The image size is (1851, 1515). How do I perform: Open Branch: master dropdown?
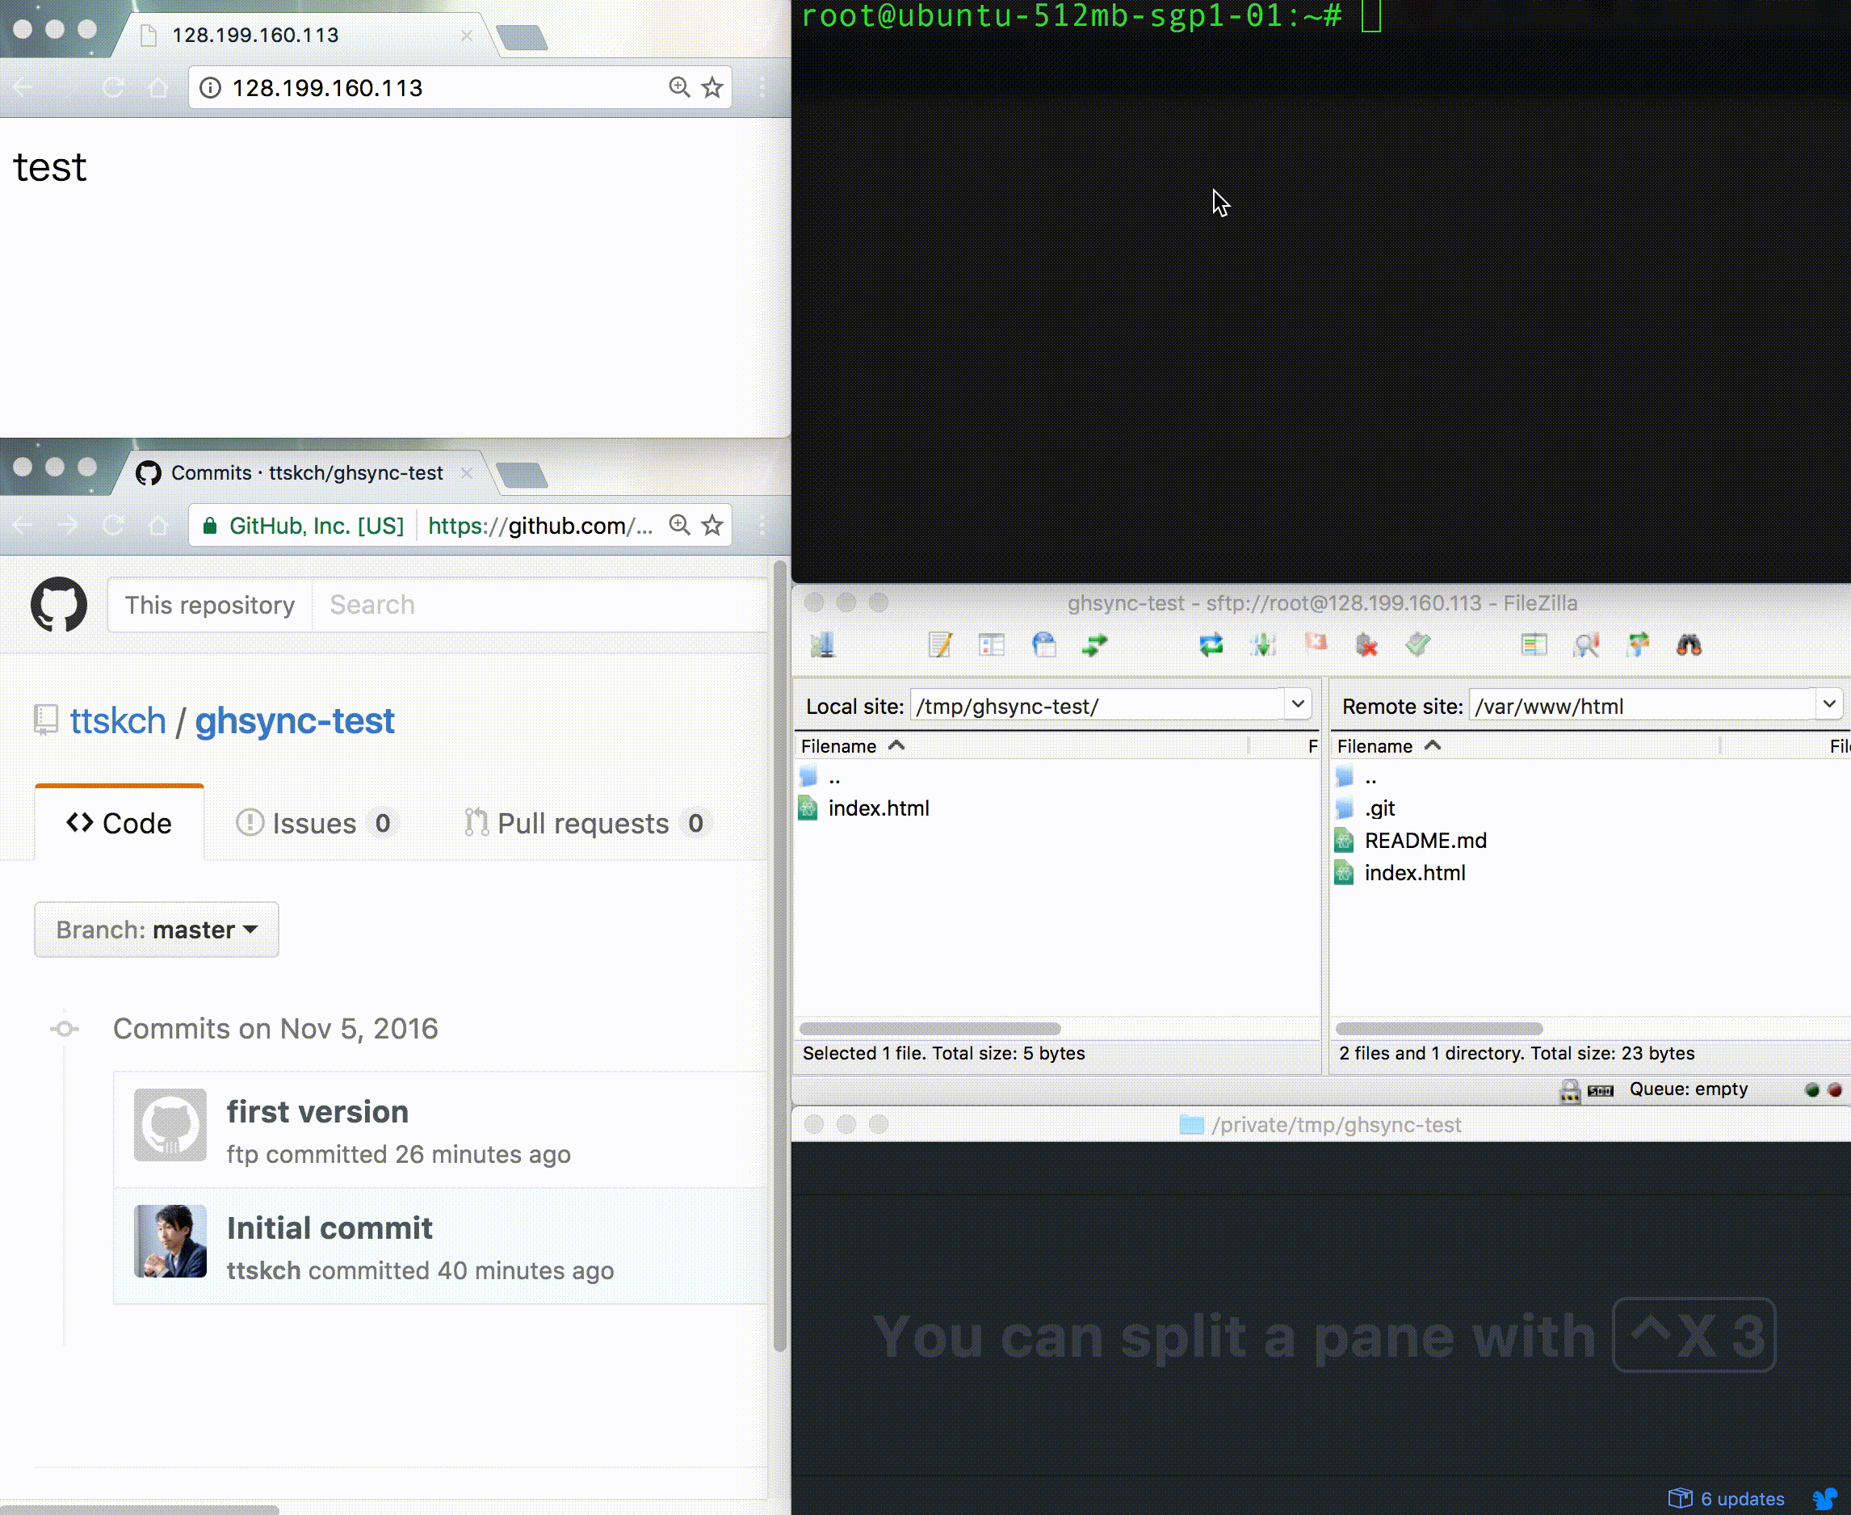(x=156, y=930)
